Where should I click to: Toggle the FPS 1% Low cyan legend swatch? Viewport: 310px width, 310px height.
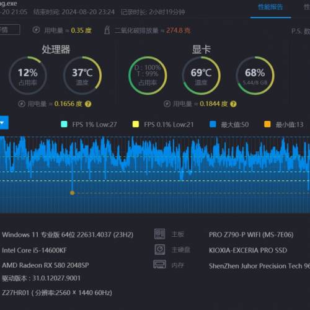coord(64,124)
